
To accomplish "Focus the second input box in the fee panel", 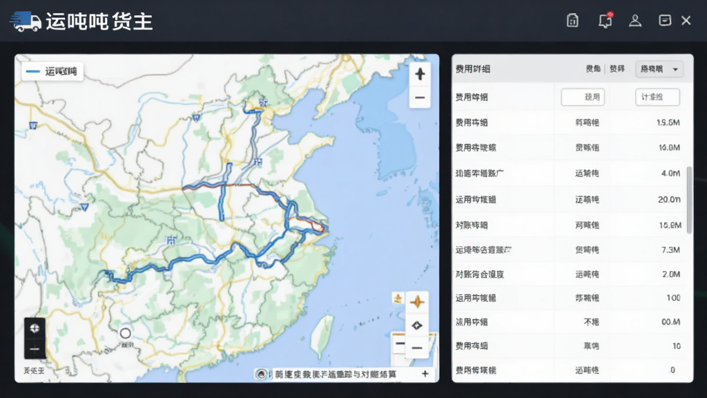I will [657, 97].
